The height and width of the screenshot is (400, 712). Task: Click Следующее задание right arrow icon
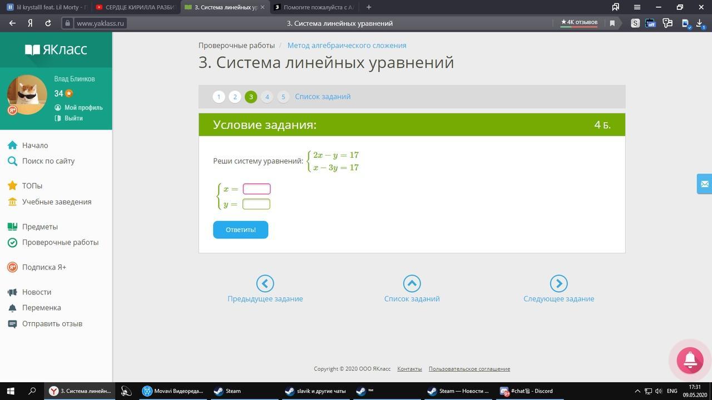coord(558,283)
